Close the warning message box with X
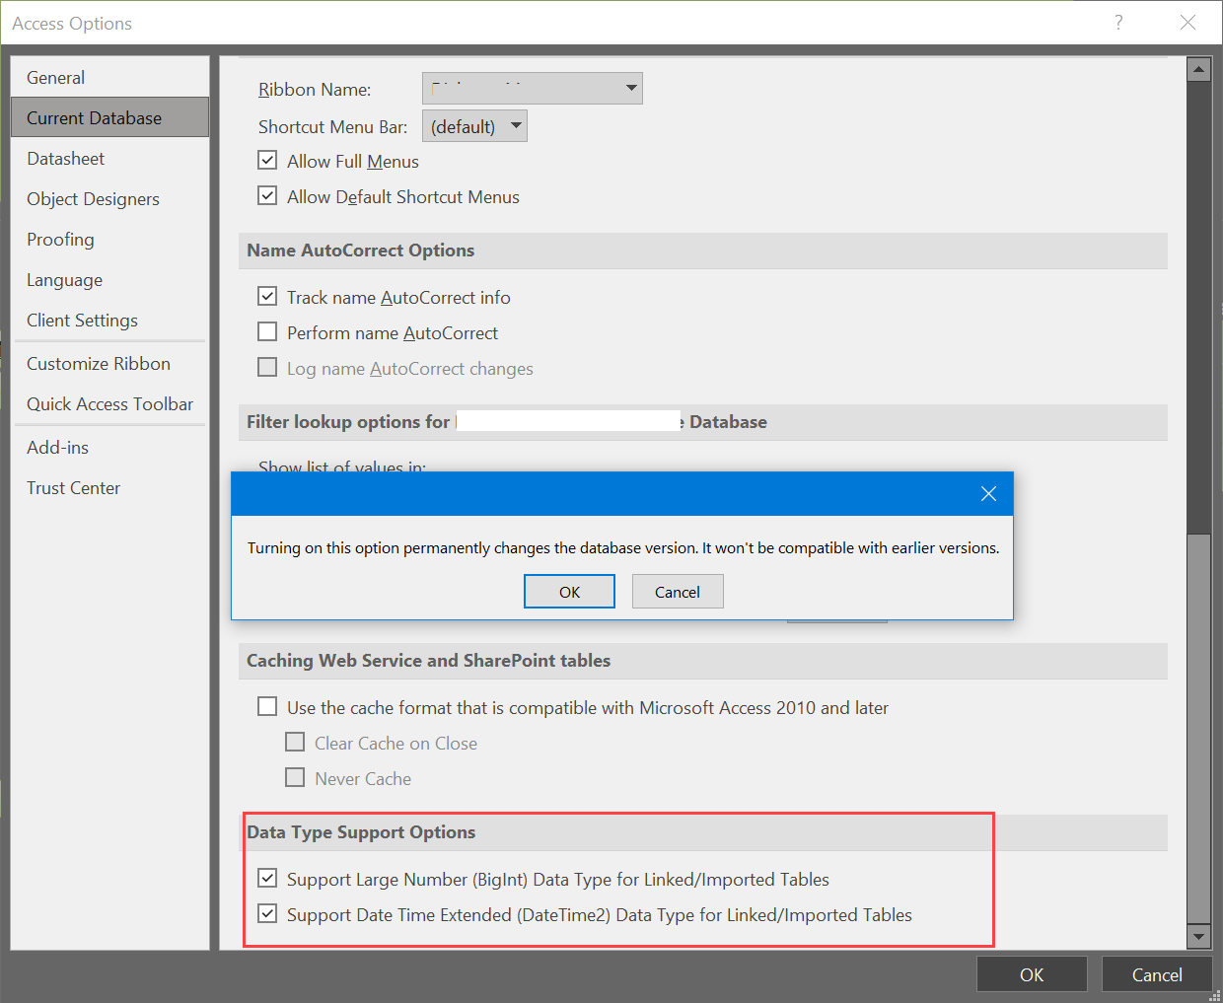1223x1003 pixels. [988, 494]
